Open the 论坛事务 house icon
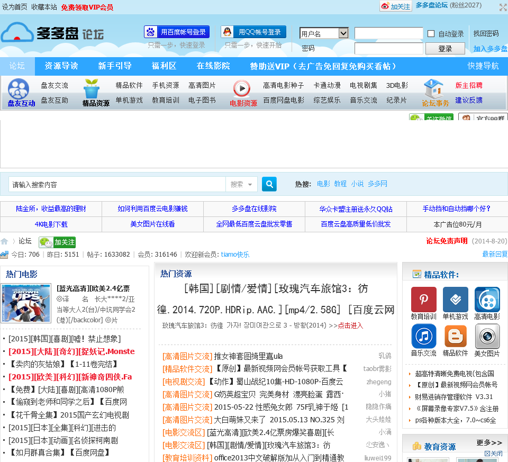This screenshot has width=508, height=462. click(433, 88)
